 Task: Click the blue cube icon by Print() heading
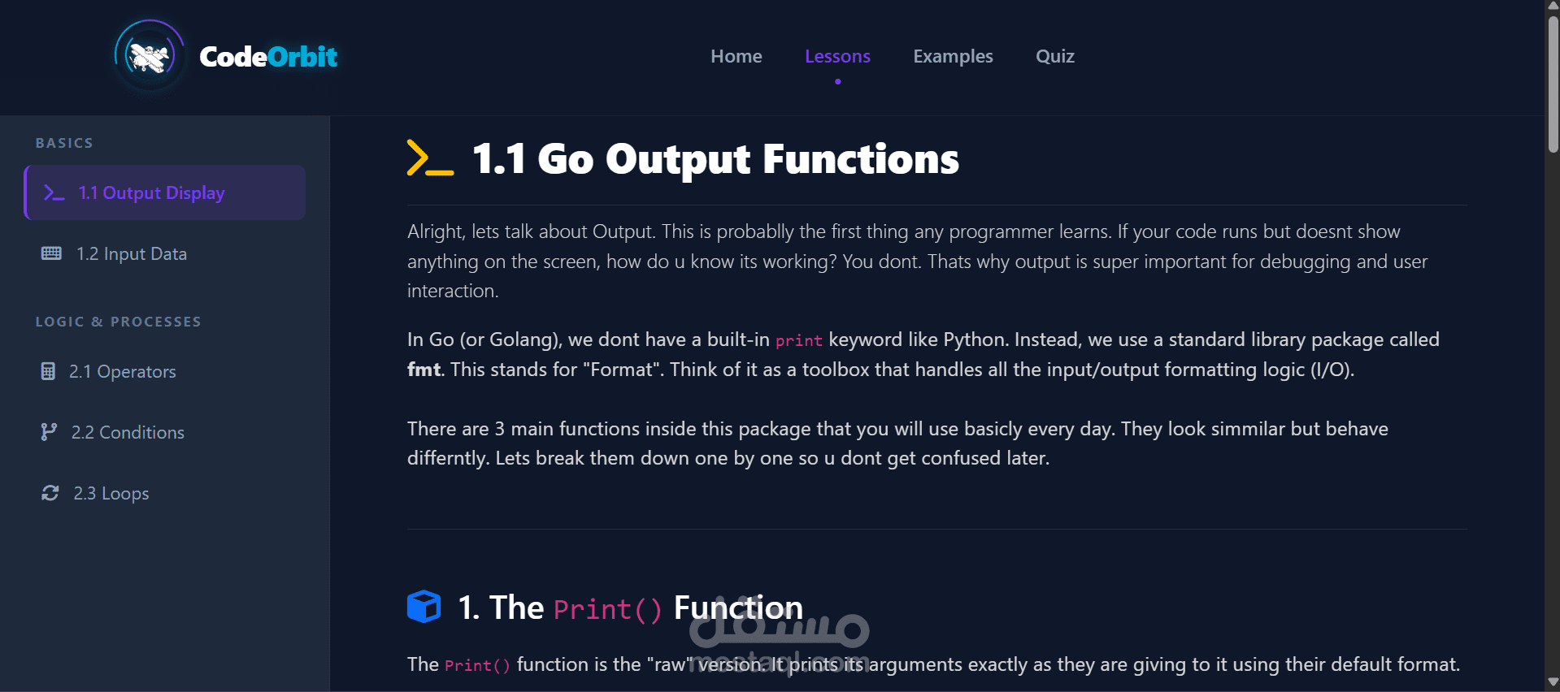pos(424,607)
